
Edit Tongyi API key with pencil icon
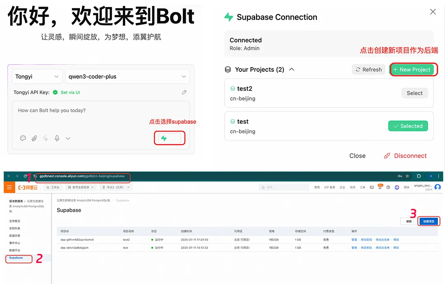(x=184, y=92)
